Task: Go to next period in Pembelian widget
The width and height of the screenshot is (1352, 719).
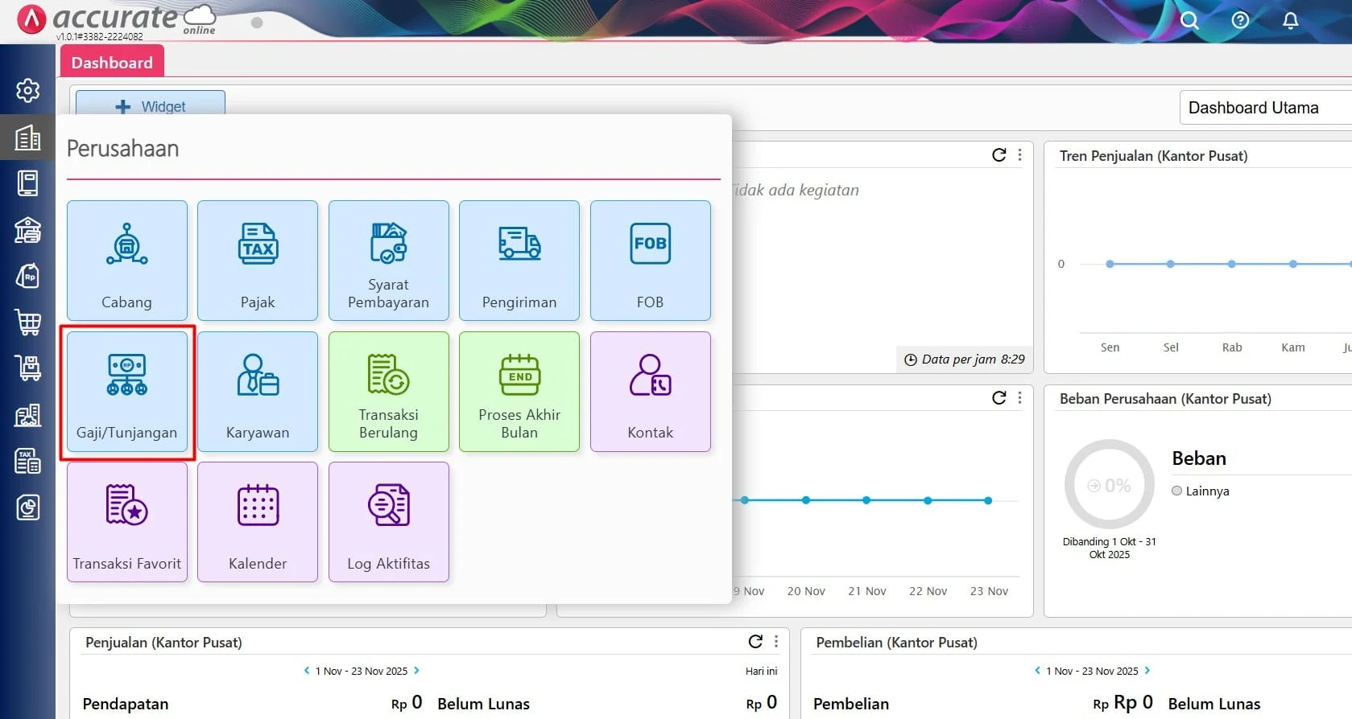Action: (1147, 671)
